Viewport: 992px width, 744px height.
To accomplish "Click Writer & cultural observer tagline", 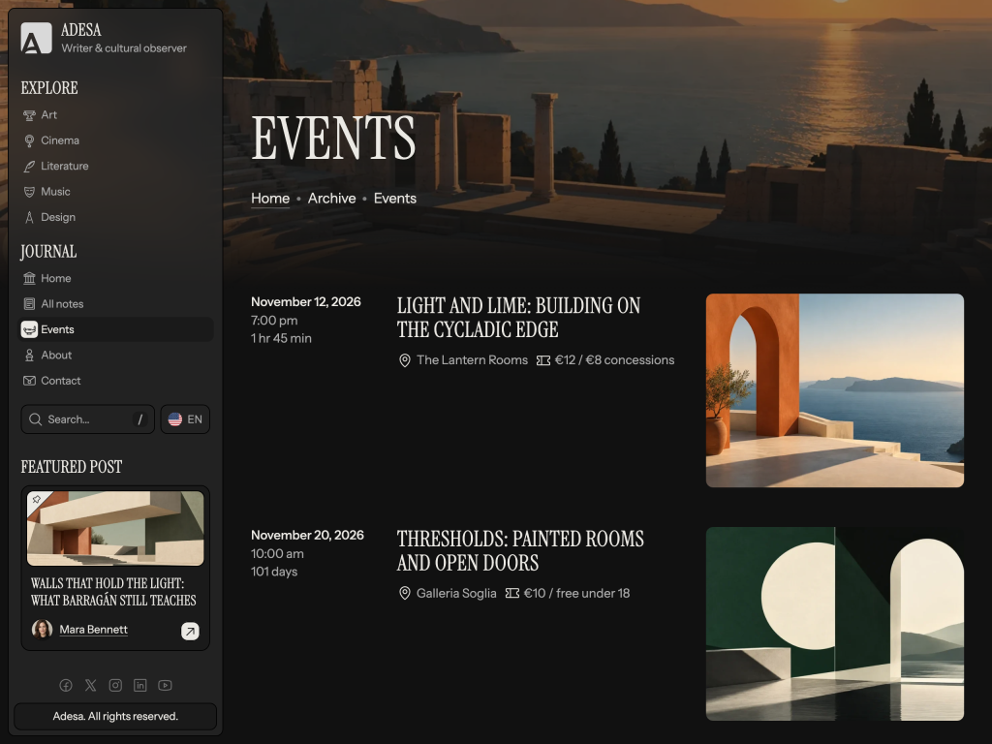I will [x=124, y=48].
